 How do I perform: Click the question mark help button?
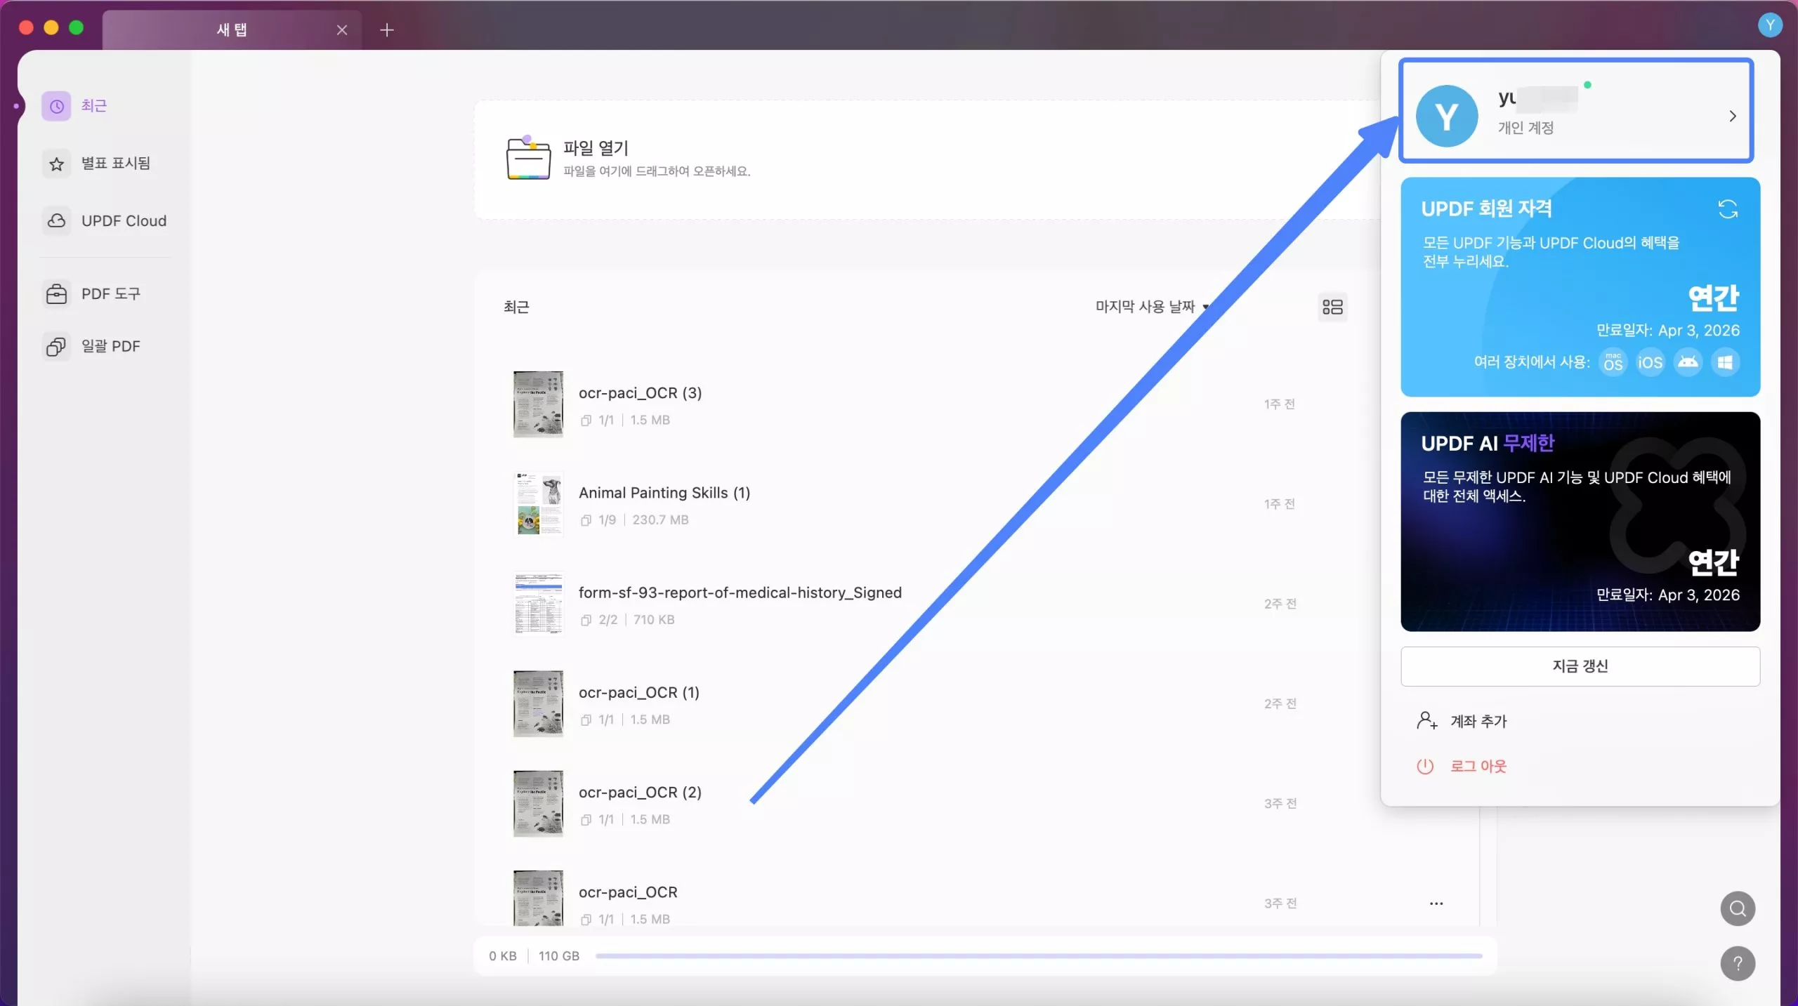tap(1738, 964)
